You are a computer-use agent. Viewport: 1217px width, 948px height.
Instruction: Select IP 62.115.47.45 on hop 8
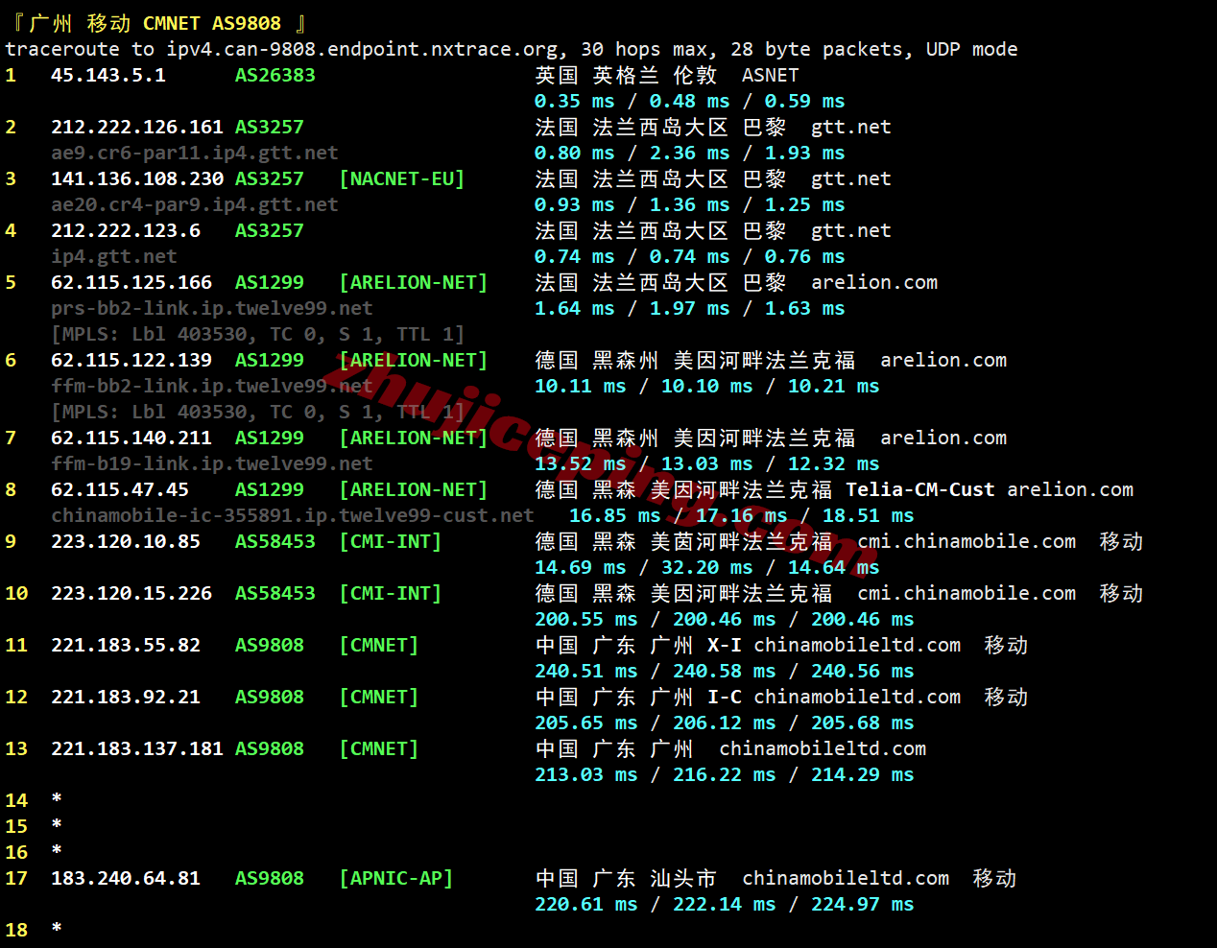tap(120, 489)
